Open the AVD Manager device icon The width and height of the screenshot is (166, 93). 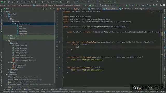pyautogui.click(x=154, y=5)
